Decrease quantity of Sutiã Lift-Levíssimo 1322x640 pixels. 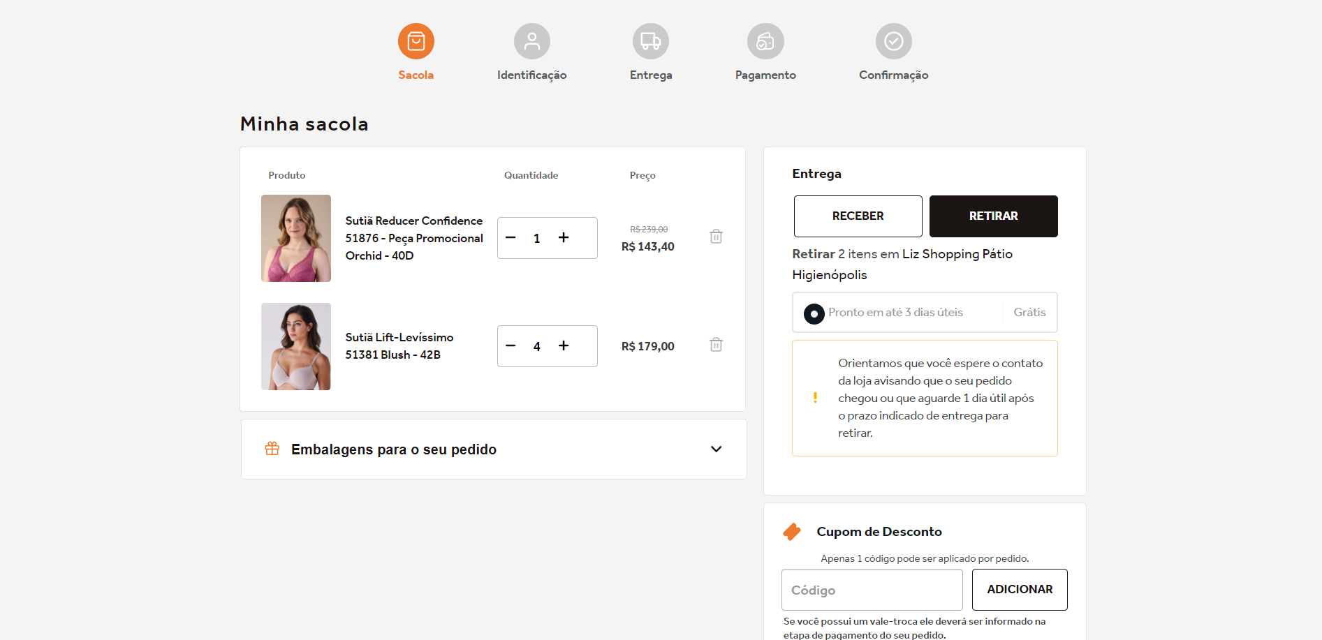point(511,346)
